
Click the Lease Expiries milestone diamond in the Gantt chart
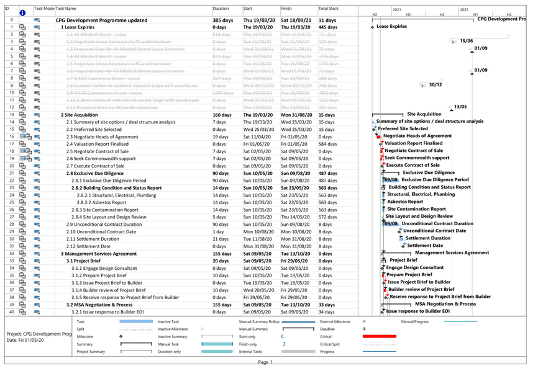pos(373,27)
